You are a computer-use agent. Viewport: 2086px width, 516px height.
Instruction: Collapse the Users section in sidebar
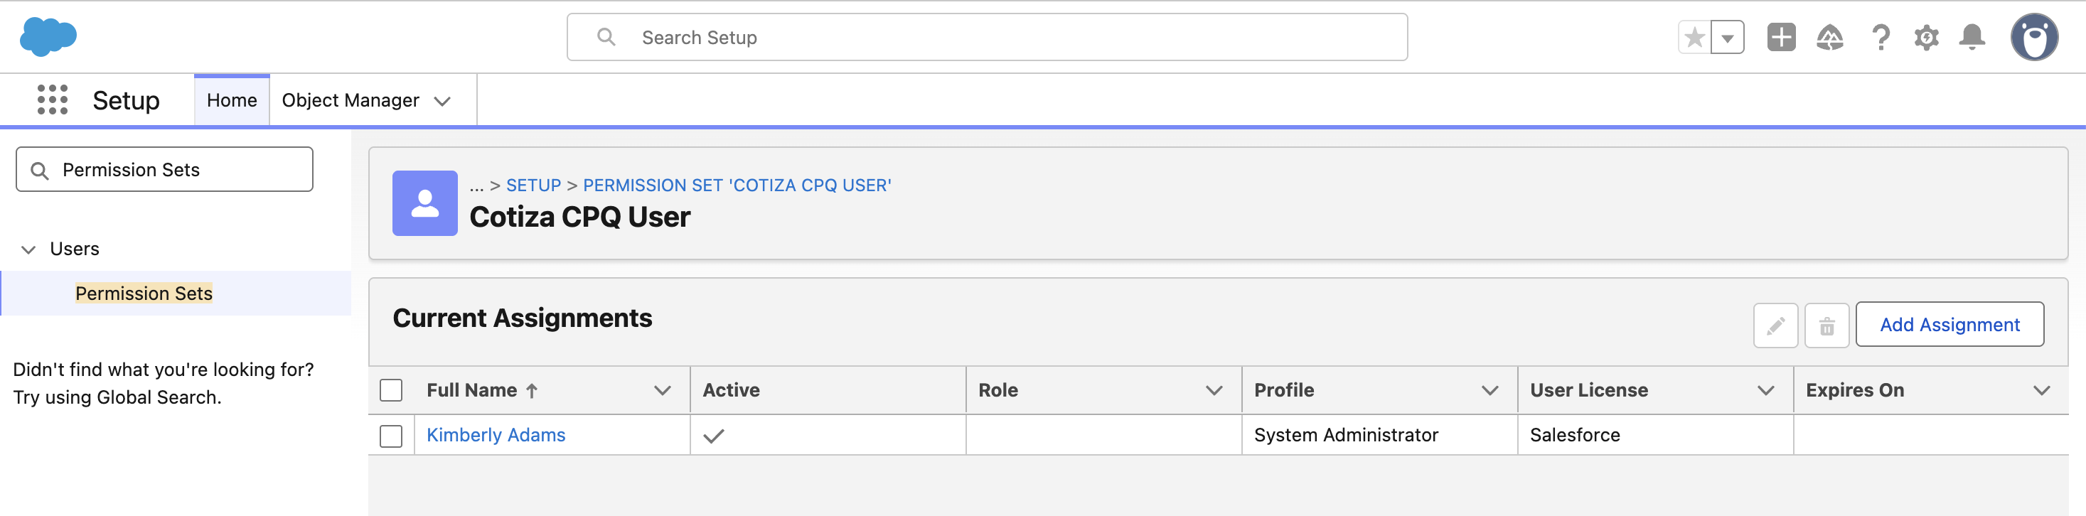(x=28, y=249)
